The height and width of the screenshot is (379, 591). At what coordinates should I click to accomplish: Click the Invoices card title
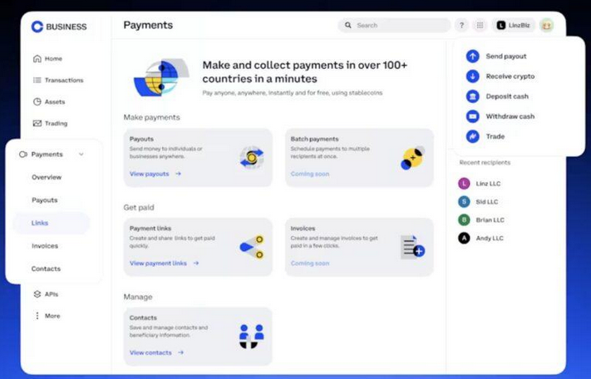[x=303, y=229]
